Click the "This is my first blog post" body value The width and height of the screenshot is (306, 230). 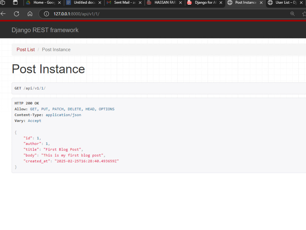coord(72,155)
